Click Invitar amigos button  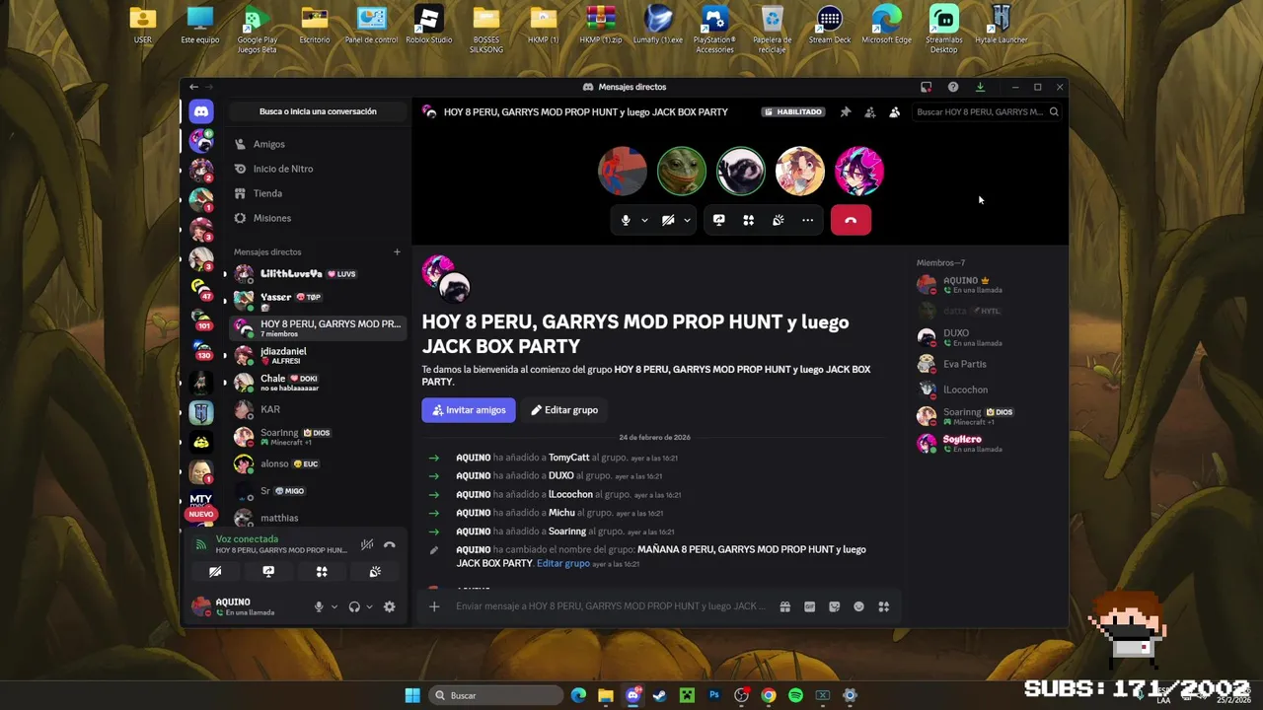[x=469, y=410]
